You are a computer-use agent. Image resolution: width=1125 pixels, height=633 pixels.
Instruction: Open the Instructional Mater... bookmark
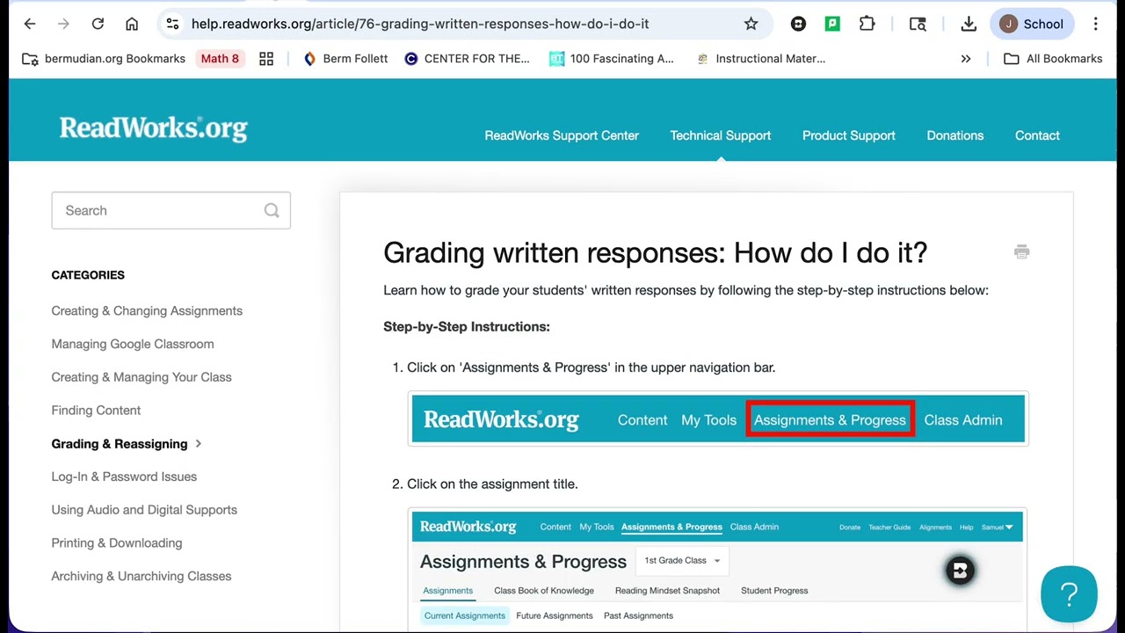pos(760,58)
